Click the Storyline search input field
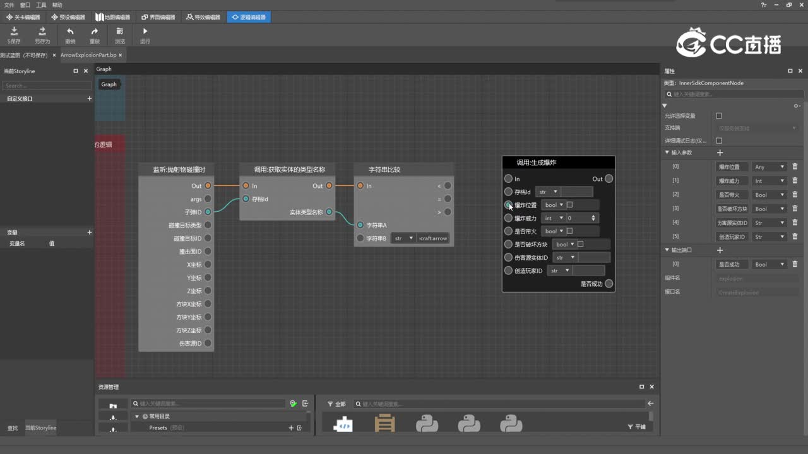Viewport: 808px width, 454px height. 47,85
